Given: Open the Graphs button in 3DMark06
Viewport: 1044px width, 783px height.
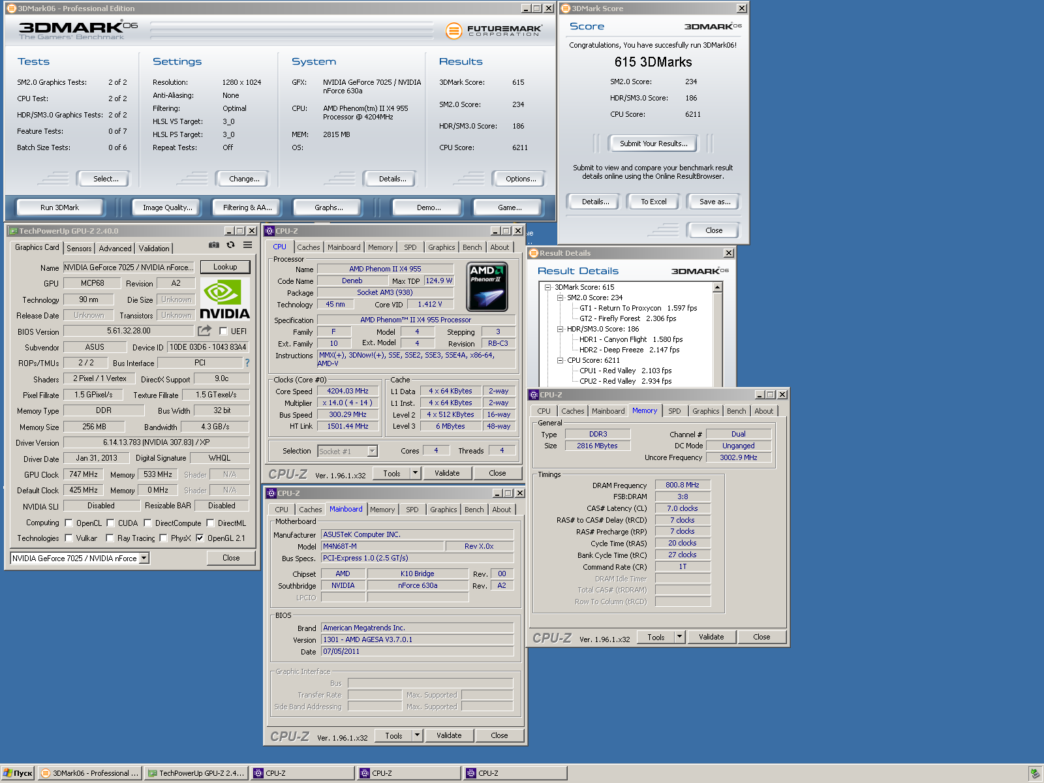Looking at the screenshot, I should point(328,207).
